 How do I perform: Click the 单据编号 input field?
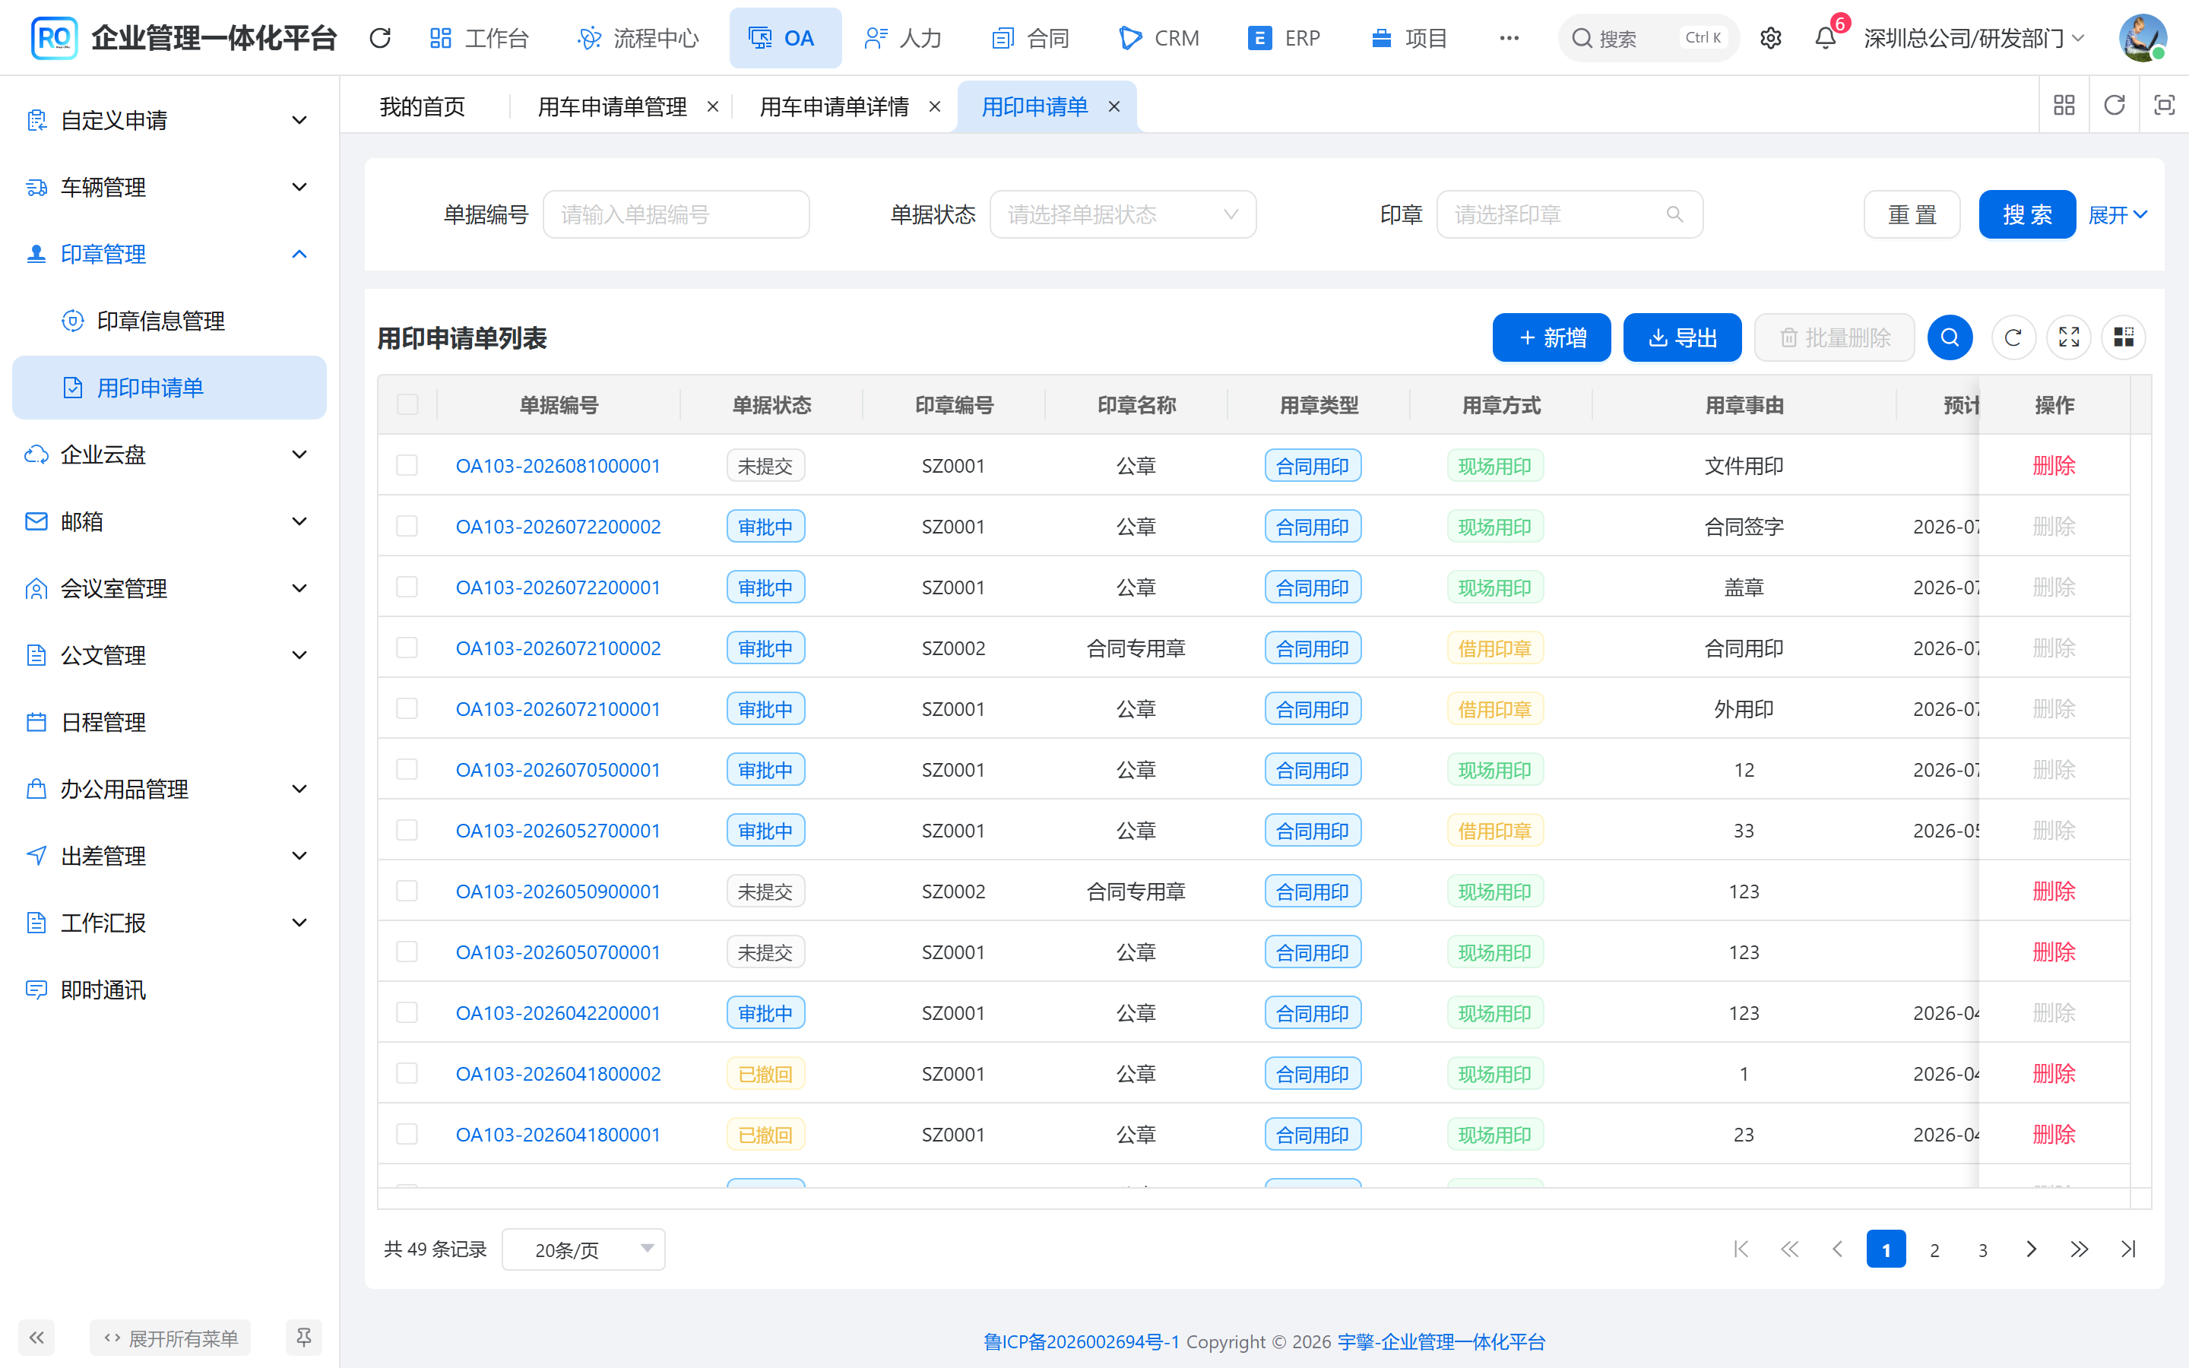[x=676, y=214]
